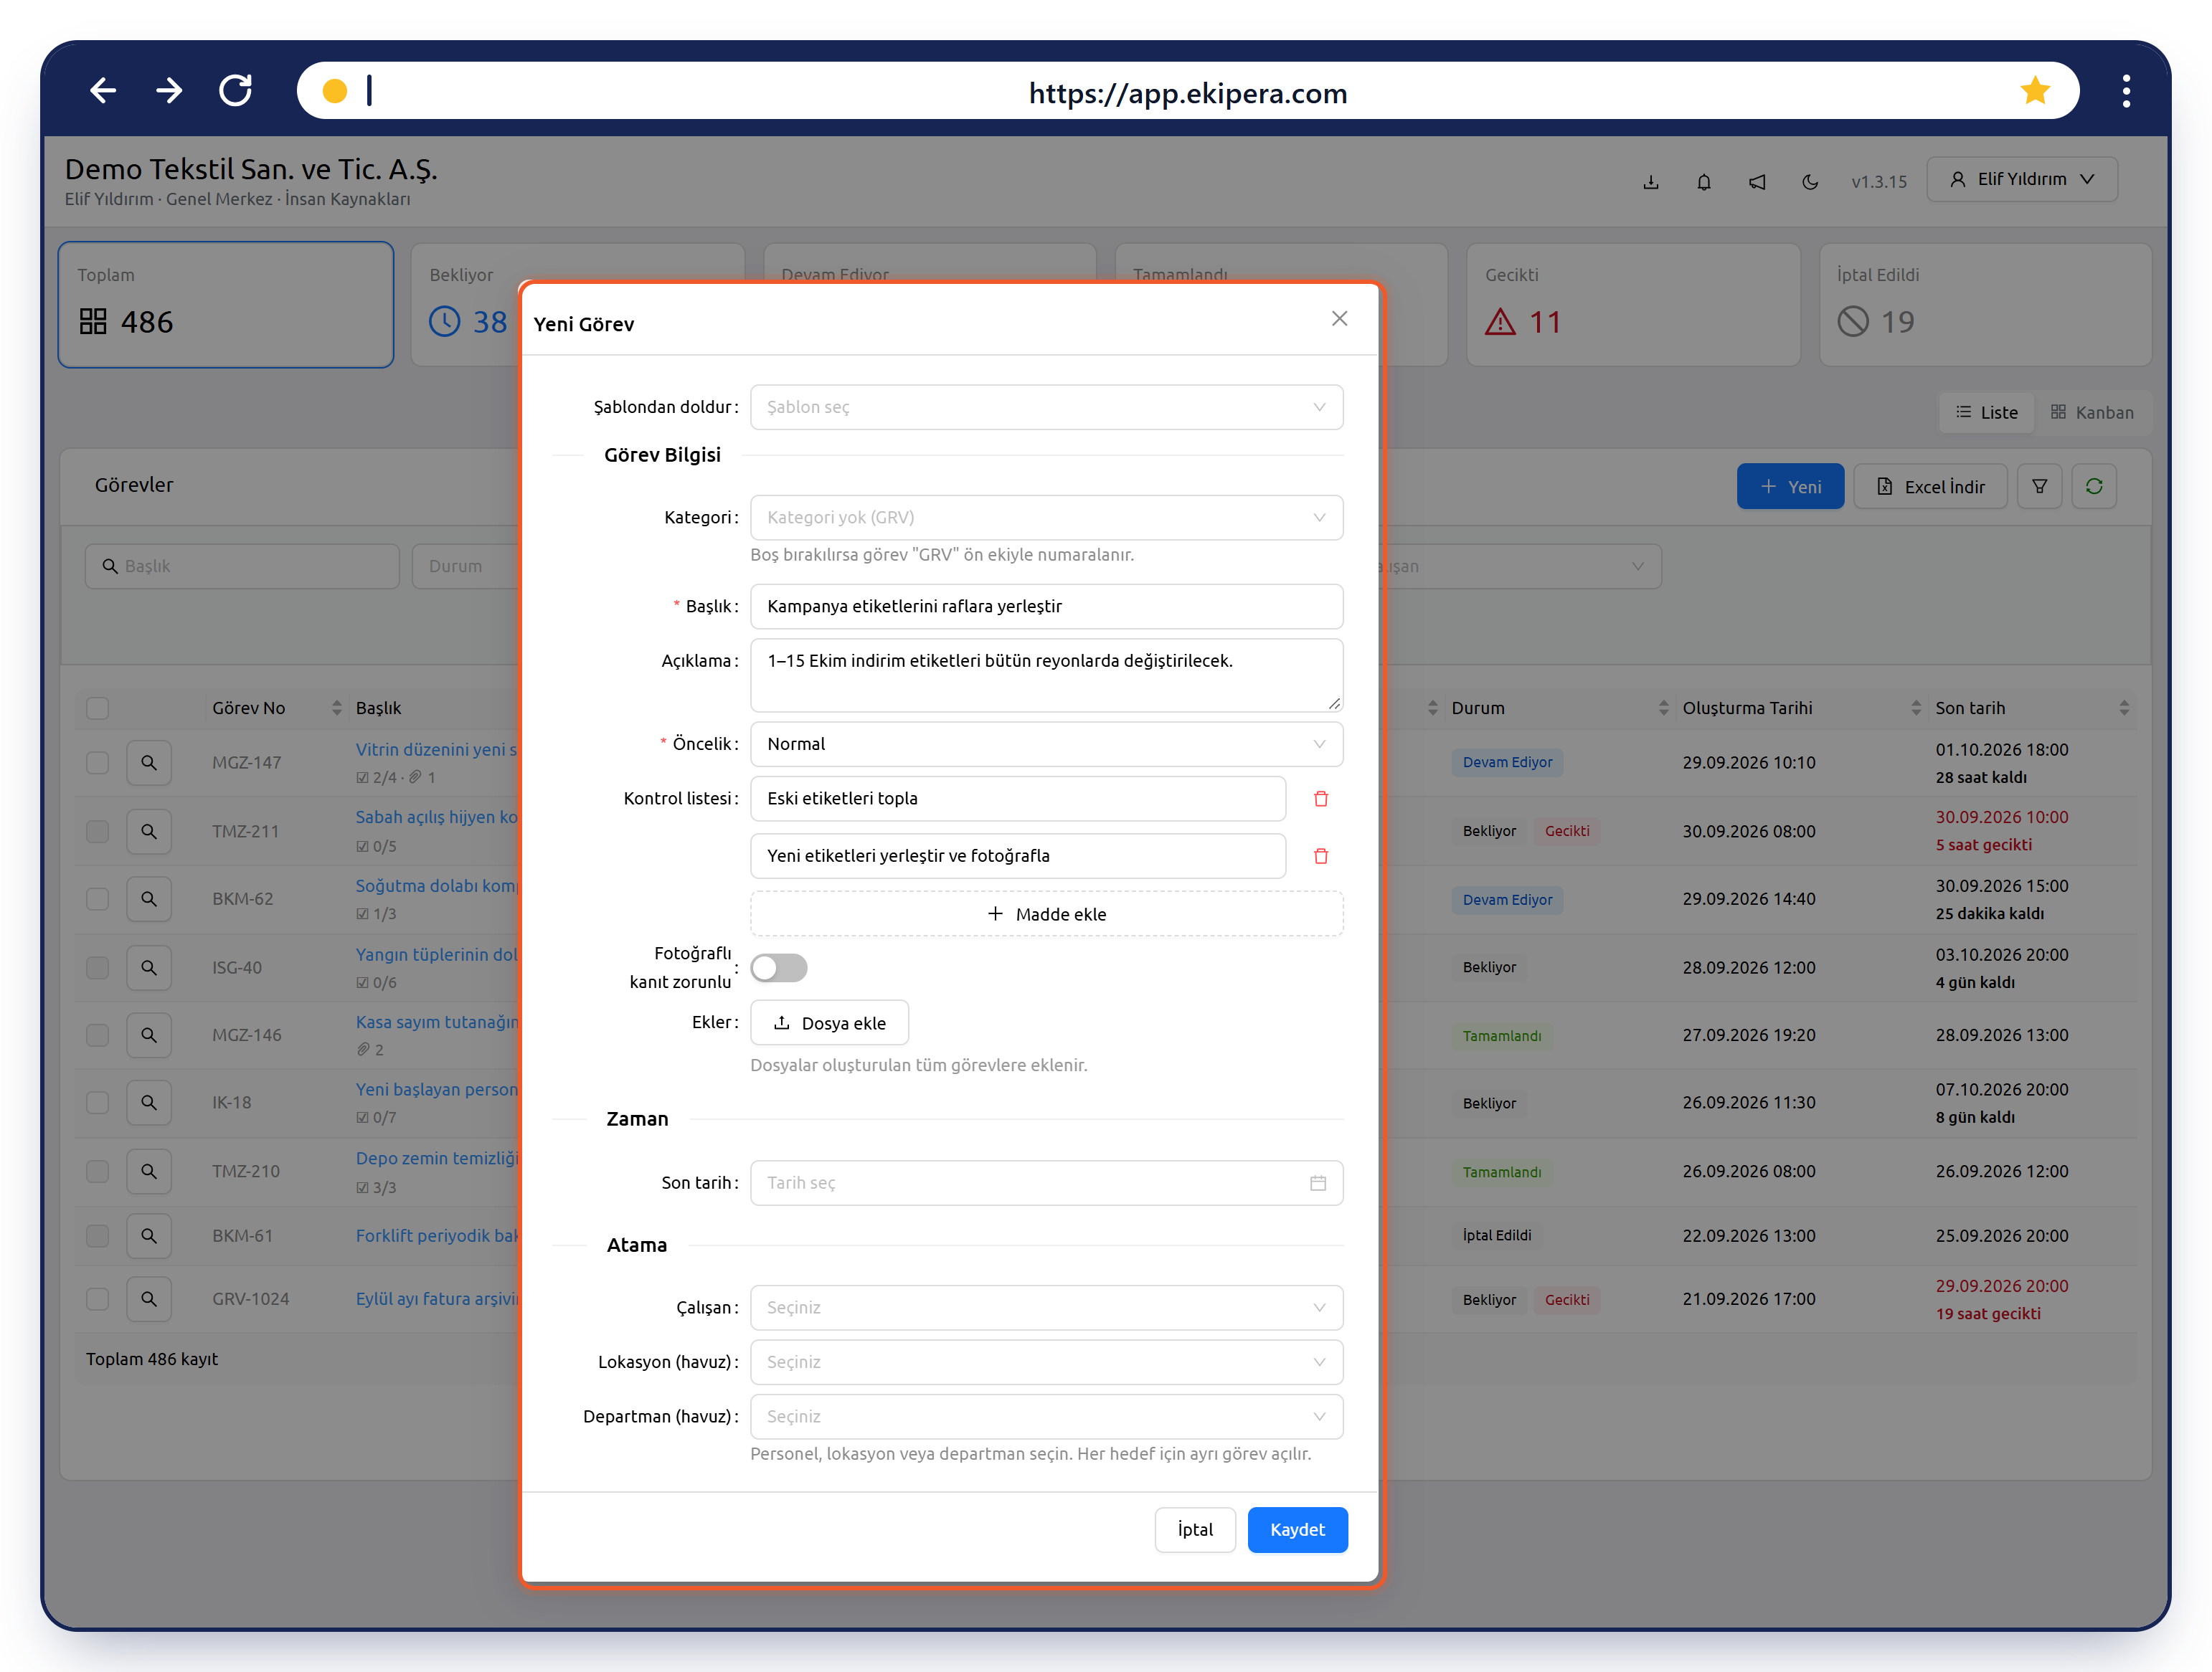Screen dimensions: 2212x1672
Task: Click the download icon in header
Action: pos(1650,182)
